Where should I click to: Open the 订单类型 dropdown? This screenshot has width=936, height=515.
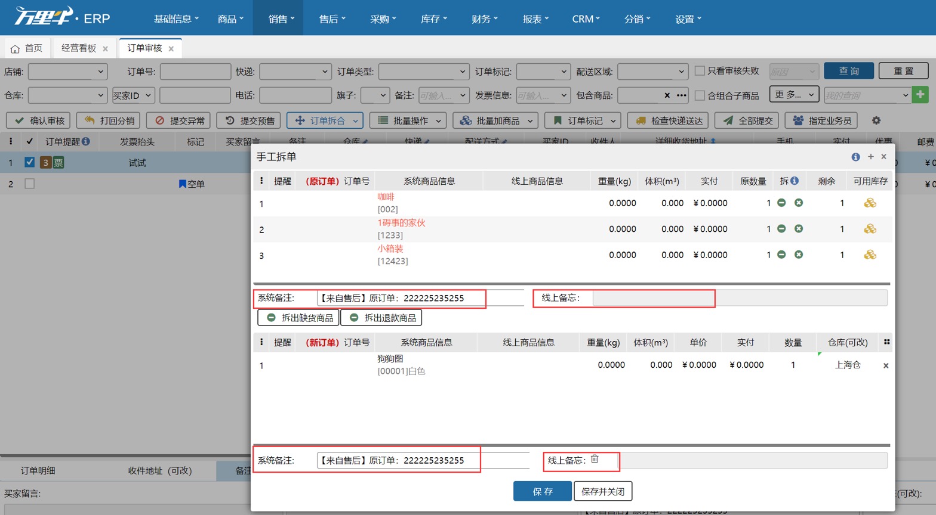coord(424,72)
